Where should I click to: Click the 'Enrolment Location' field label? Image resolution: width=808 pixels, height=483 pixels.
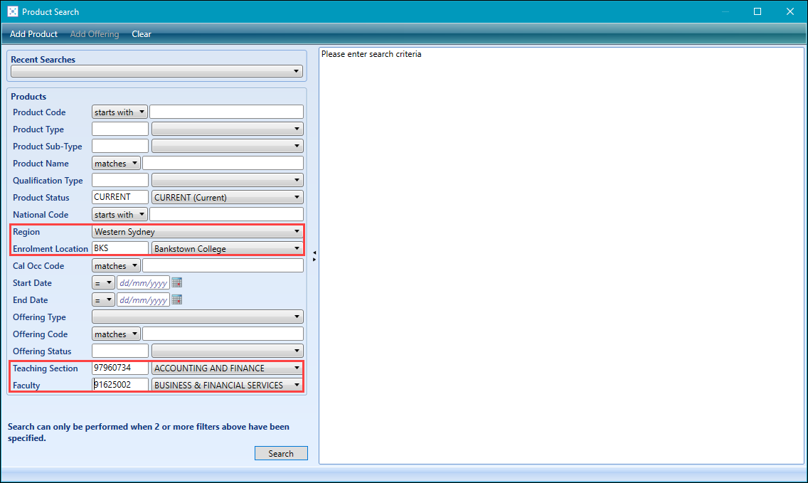tap(51, 248)
